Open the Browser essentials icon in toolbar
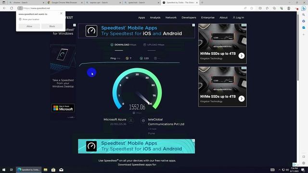 pos(282,8)
